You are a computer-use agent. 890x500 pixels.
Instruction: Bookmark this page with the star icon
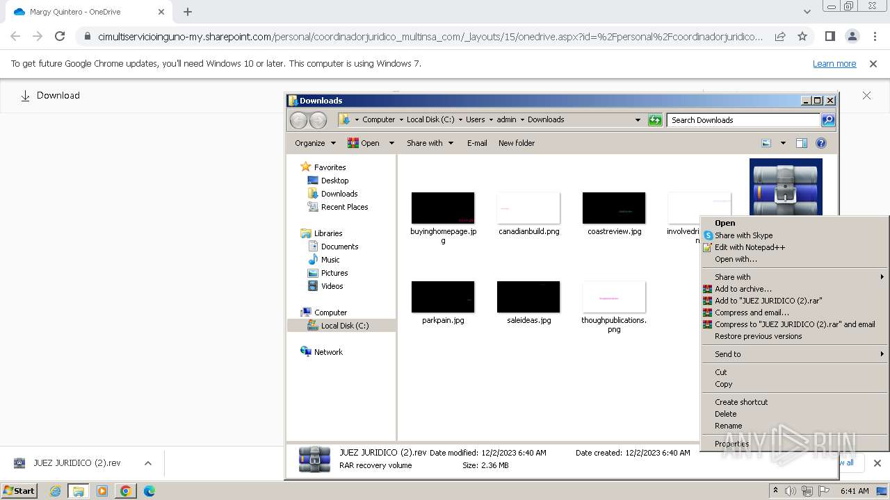802,36
